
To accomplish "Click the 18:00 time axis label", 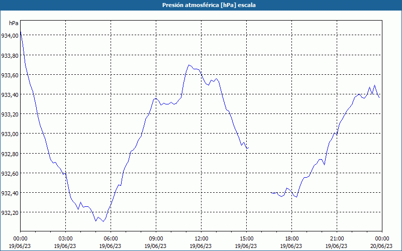I will [292, 239].
